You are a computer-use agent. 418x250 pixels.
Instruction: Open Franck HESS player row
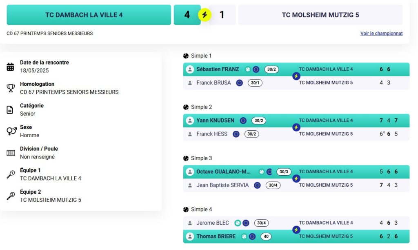click(x=296, y=134)
